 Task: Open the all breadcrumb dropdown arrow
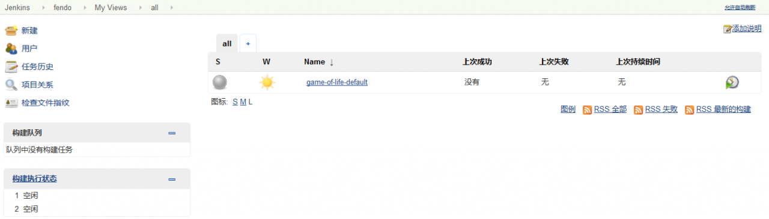[172, 8]
